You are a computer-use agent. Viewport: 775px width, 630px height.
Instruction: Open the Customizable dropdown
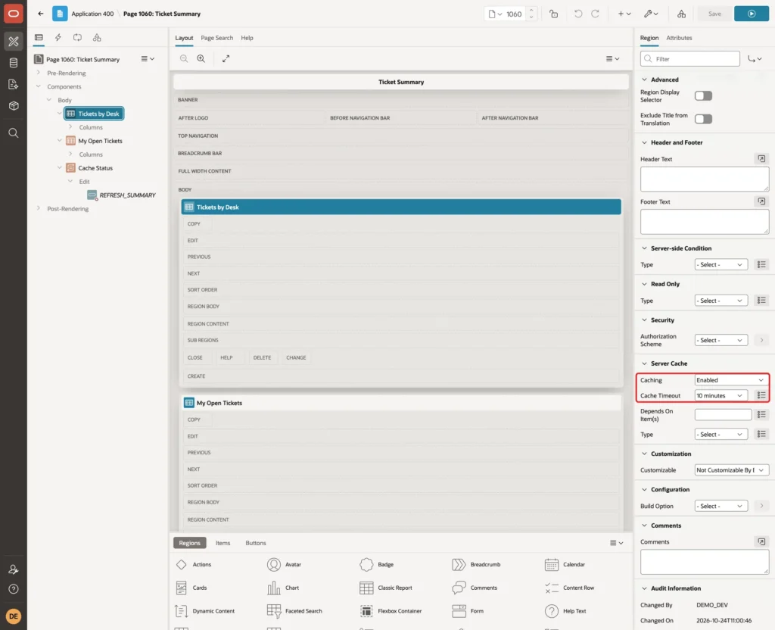coord(732,469)
